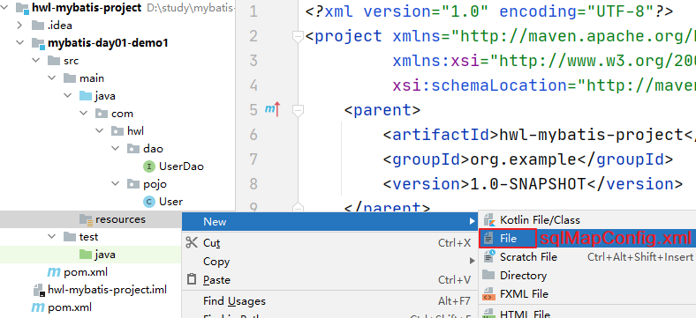
Task: Click the hwl-mybatis-project module folder icon
Action: 22,7
